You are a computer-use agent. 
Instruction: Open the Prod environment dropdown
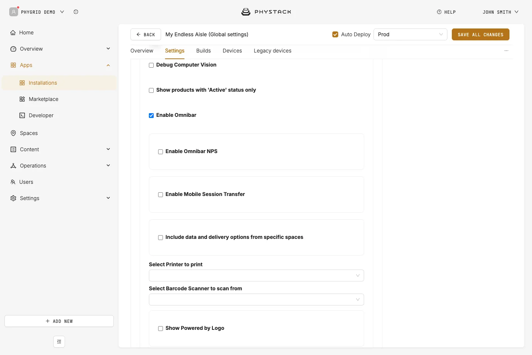tap(410, 34)
